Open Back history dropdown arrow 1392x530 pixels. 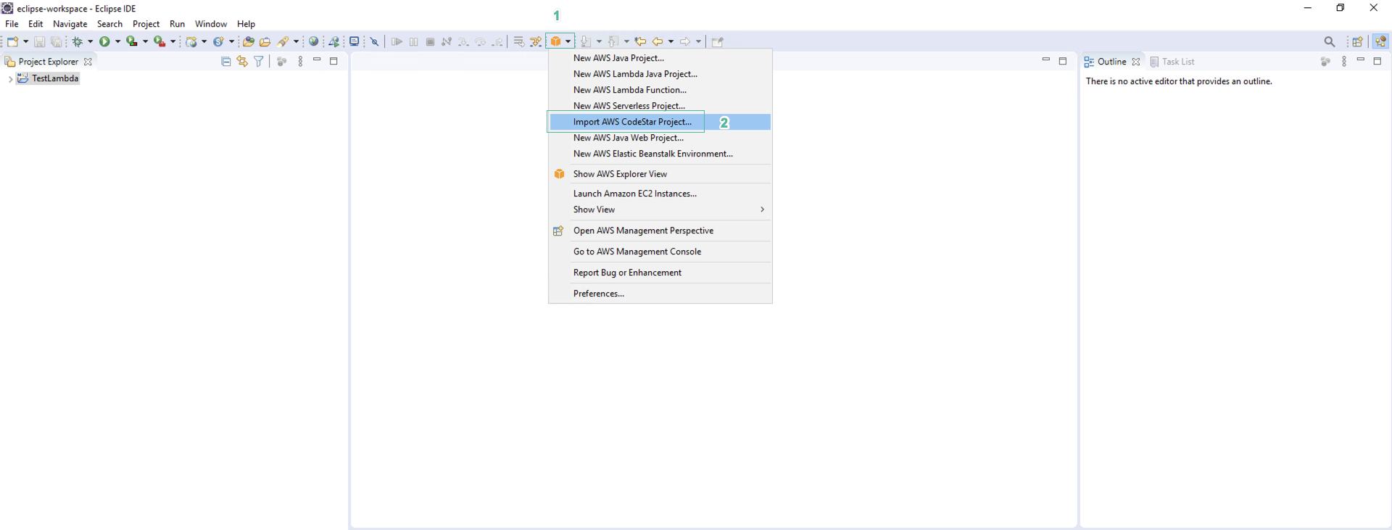(671, 42)
